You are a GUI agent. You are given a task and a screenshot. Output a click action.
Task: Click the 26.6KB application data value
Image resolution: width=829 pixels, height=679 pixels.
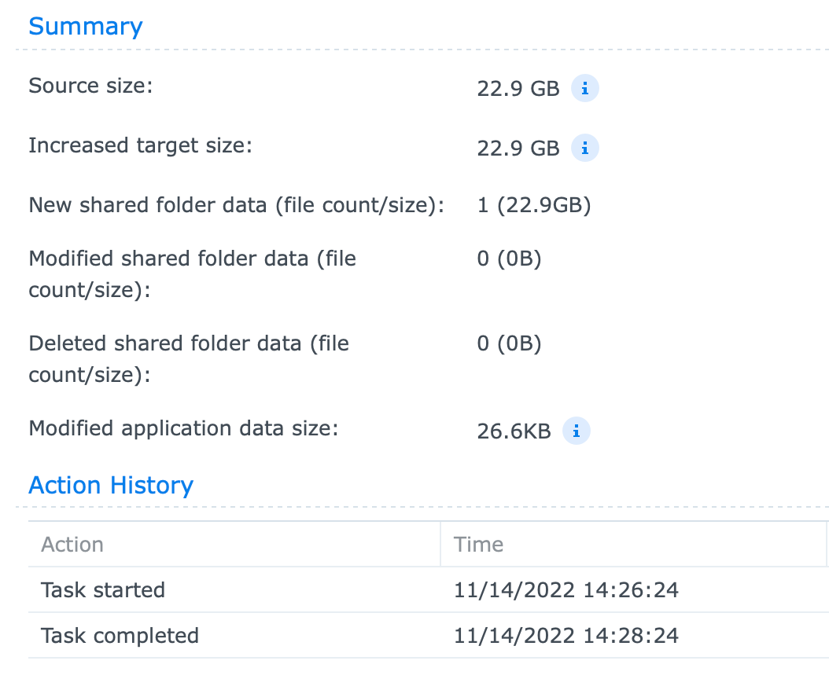pyautogui.click(x=514, y=431)
